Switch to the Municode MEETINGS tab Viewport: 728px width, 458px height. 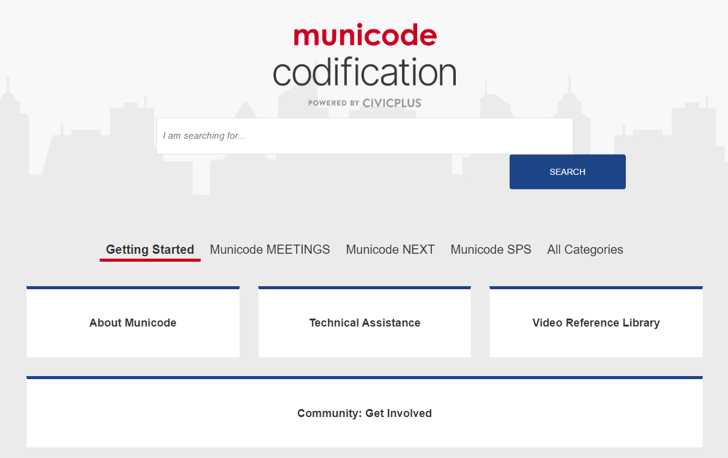[x=270, y=249]
